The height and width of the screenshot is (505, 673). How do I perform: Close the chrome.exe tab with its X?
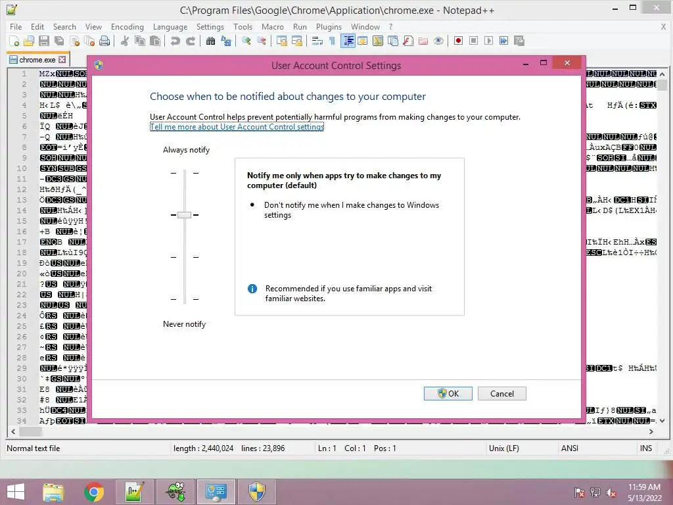point(62,60)
